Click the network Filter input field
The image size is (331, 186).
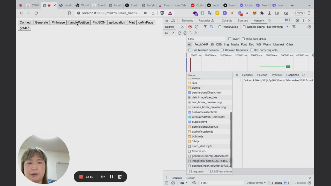[x=206, y=39]
